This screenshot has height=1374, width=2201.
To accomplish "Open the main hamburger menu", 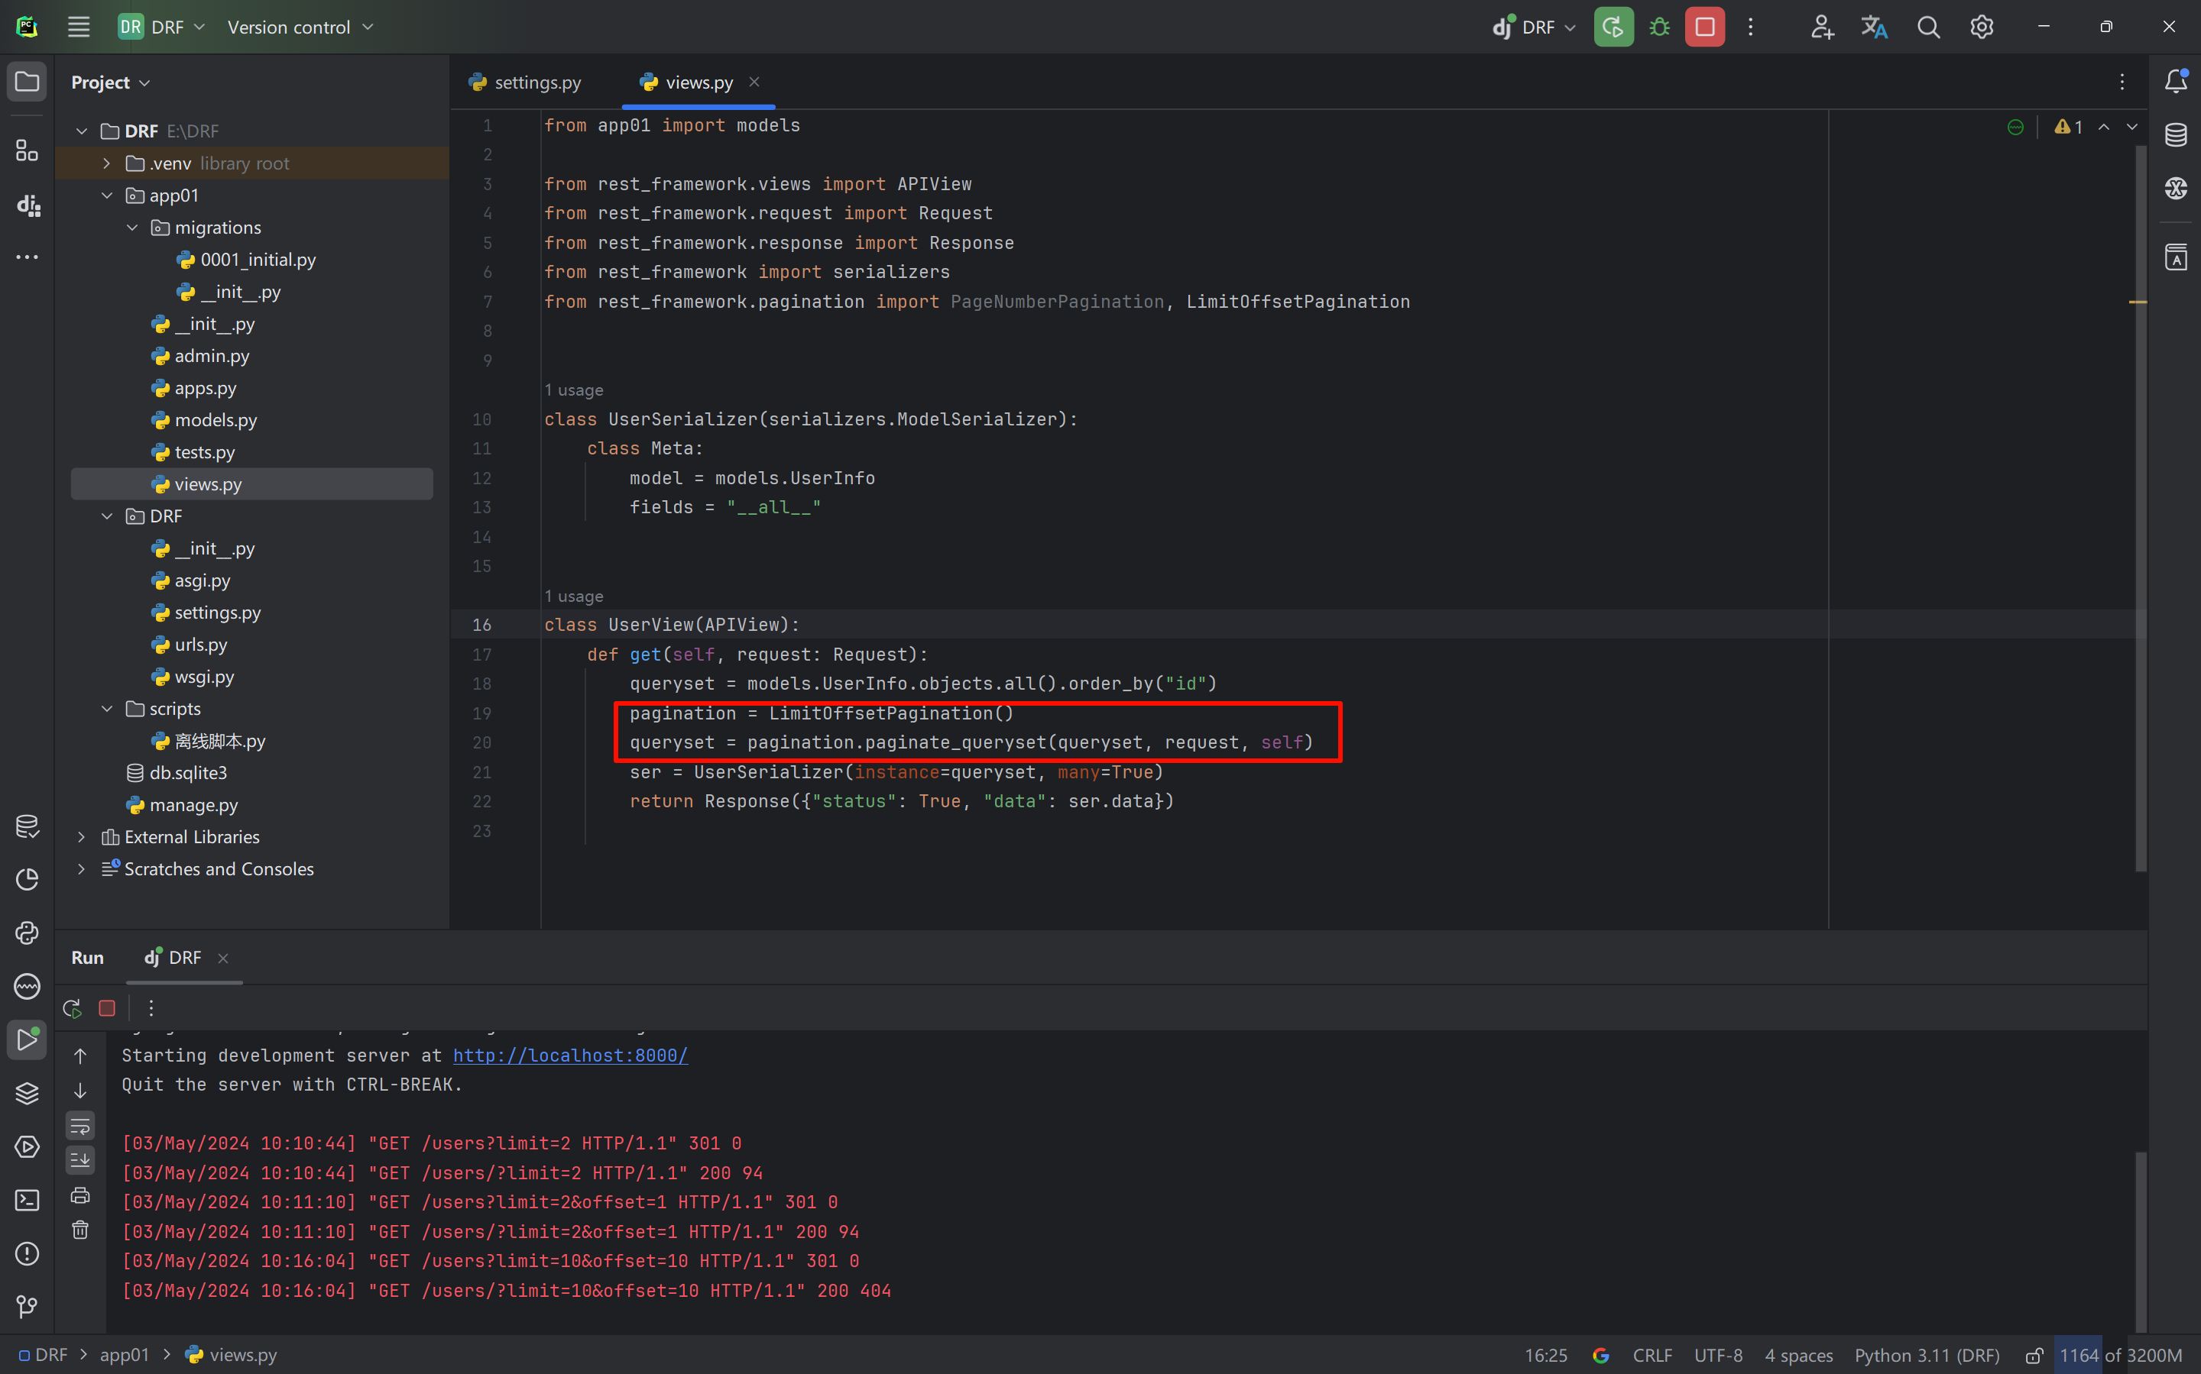I will tap(79, 27).
